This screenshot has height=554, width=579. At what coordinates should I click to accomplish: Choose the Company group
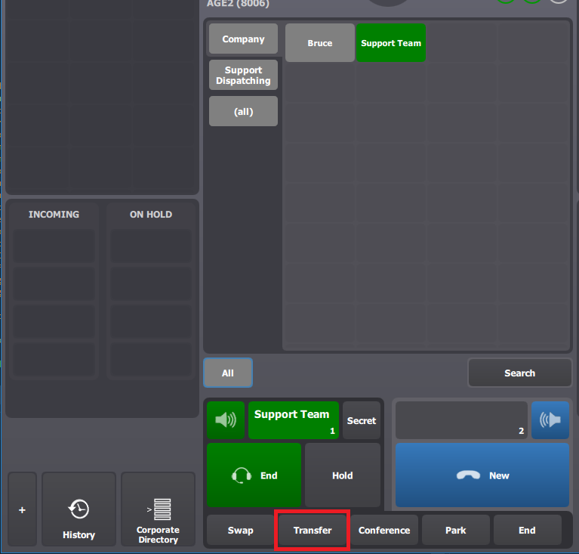click(243, 39)
